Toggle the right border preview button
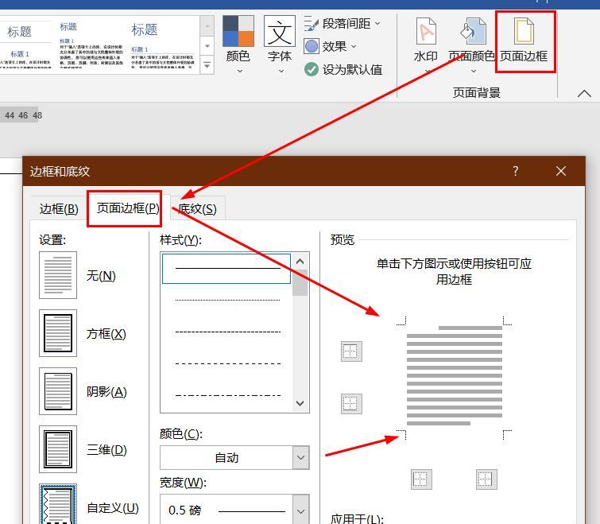 point(486,479)
